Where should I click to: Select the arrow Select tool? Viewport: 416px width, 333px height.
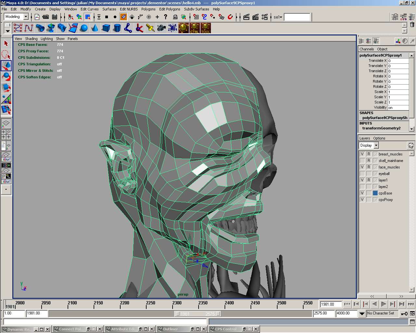(x=6, y=43)
